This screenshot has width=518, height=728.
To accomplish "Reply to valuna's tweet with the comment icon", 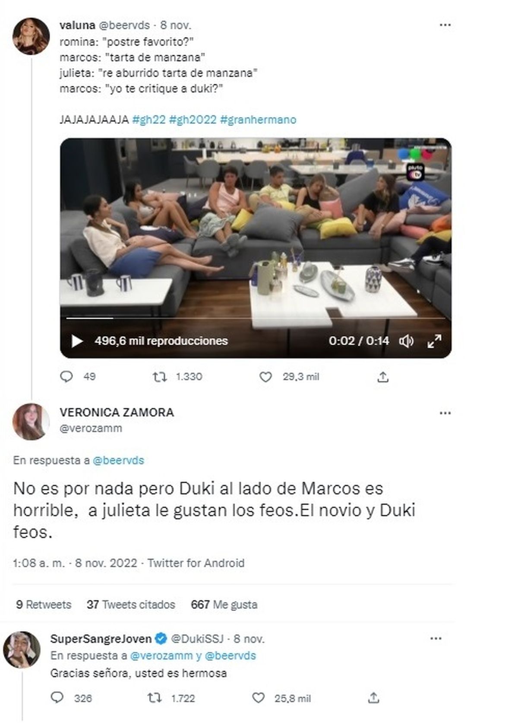I will pos(66,377).
